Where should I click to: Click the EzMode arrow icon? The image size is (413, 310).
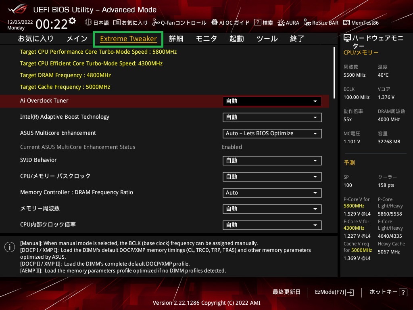[x=350, y=292]
